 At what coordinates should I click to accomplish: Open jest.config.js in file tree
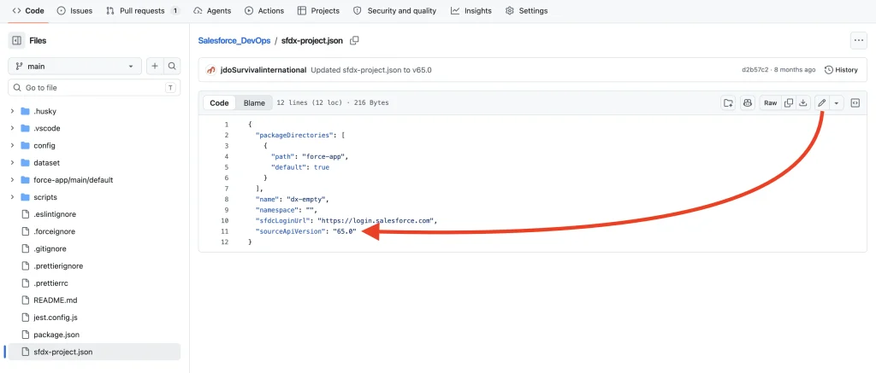click(x=56, y=318)
